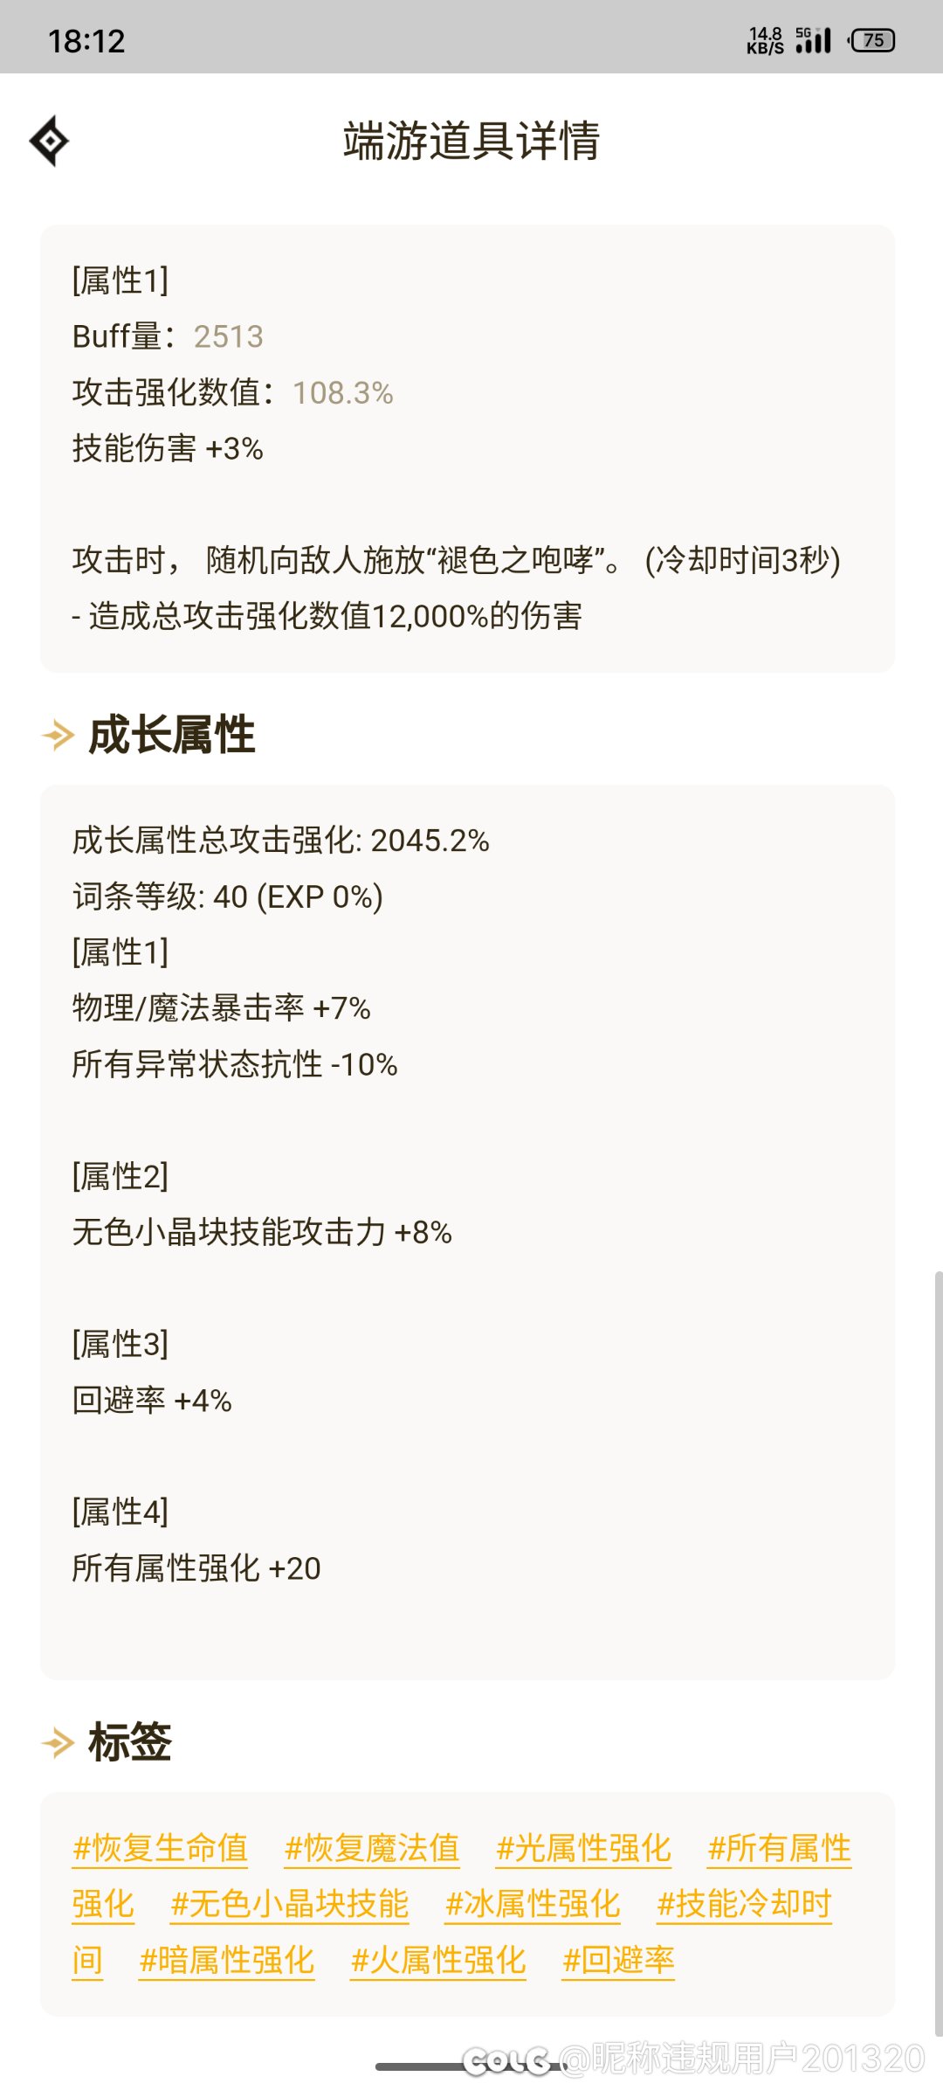This screenshot has width=943, height=2097.
Task: Open the #恢复魔法值 tag
Action: click(x=372, y=1848)
